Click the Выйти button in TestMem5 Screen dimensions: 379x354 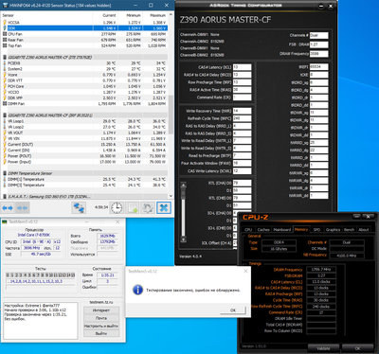(x=101, y=333)
